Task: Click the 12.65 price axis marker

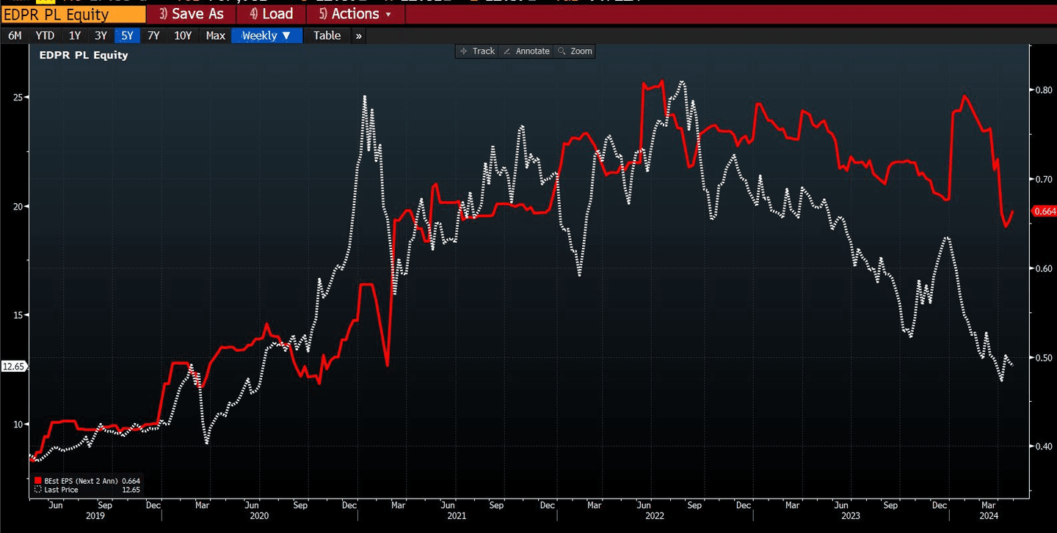Action: click(x=14, y=366)
